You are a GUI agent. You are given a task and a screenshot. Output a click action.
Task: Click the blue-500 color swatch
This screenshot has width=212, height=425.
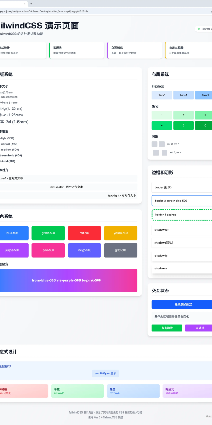[14, 233]
